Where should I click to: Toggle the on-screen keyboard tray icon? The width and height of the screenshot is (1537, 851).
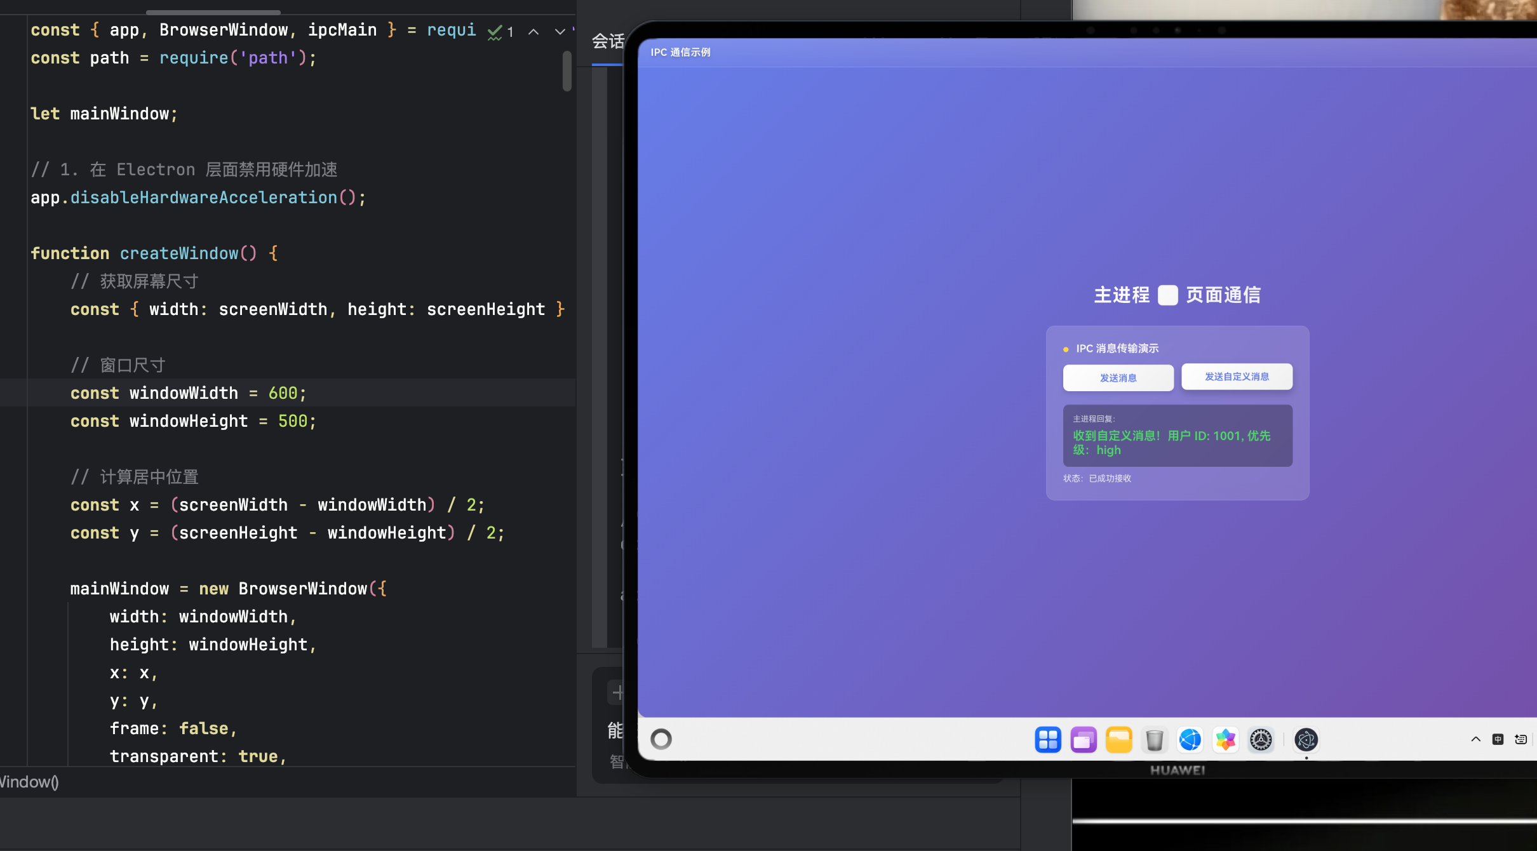(x=1520, y=739)
